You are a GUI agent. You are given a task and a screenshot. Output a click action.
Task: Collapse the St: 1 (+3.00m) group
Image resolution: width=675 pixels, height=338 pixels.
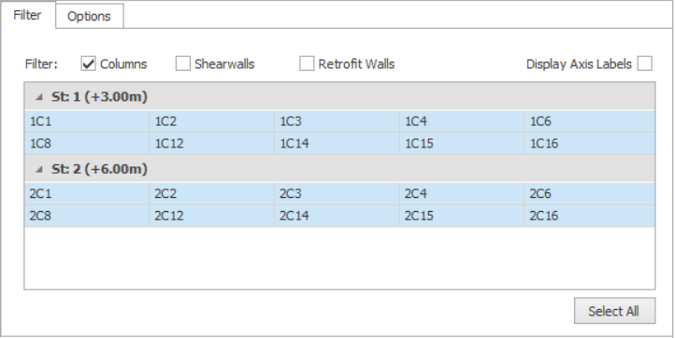point(39,97)
